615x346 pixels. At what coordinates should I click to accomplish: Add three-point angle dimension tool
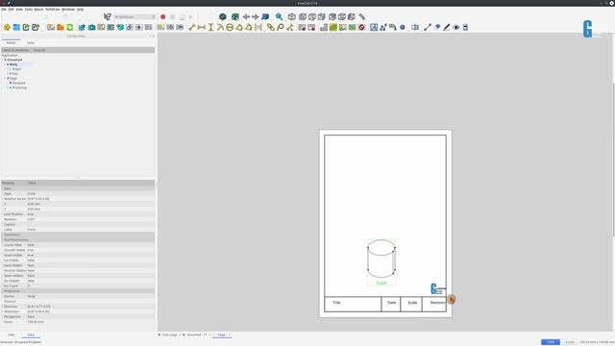(x=249, y=27)
